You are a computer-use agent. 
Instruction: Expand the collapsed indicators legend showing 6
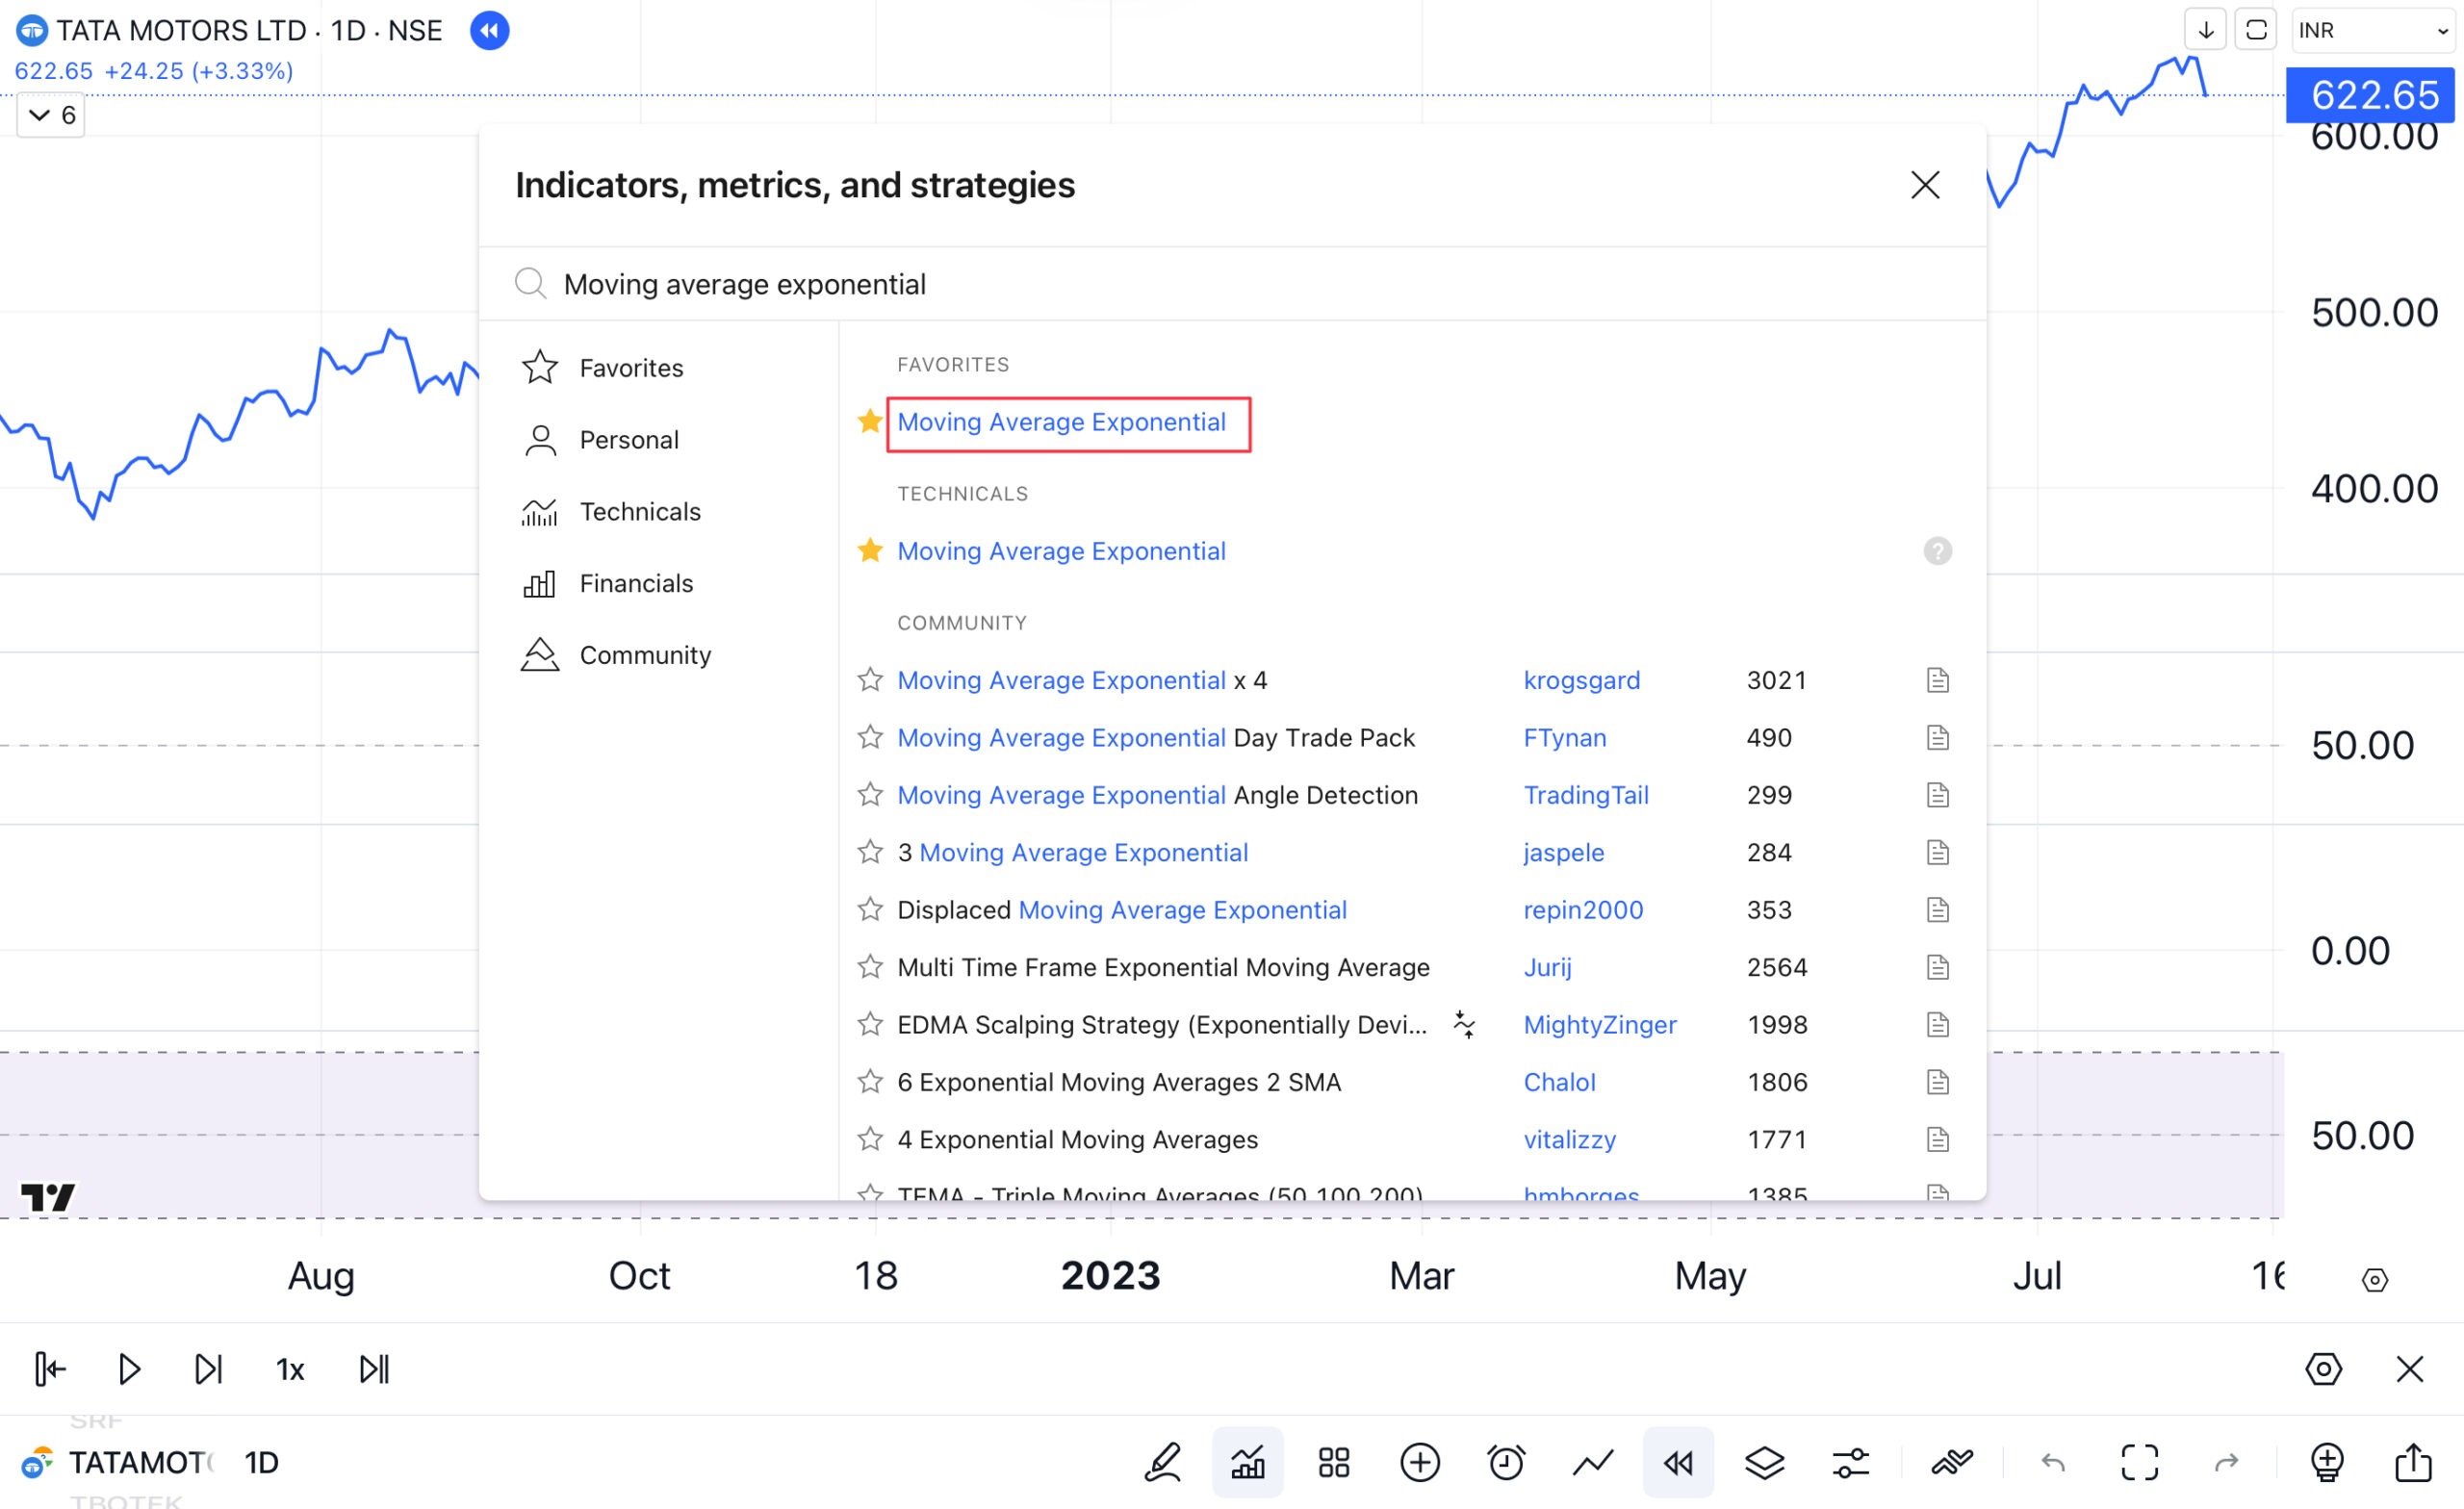tap(51, 116)
